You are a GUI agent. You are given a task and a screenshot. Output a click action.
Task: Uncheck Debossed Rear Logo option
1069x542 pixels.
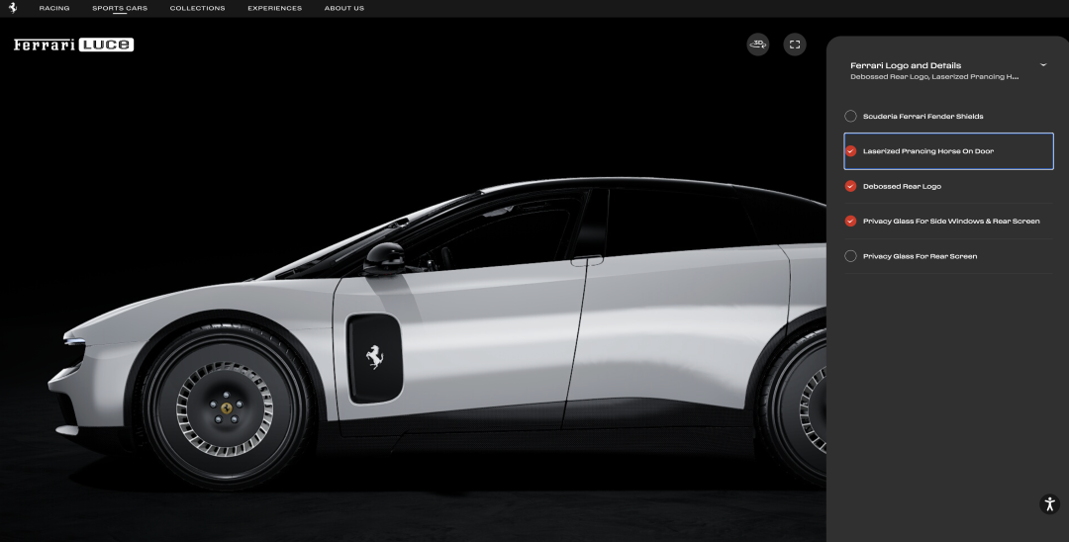(x=850, y=186)
